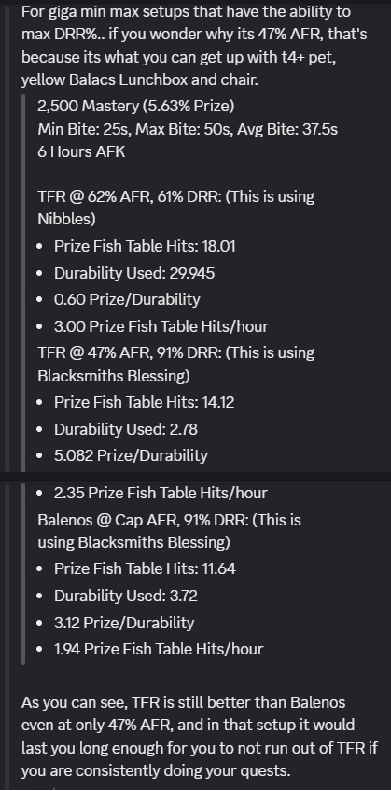Click '3.12 Prize/Durability' bullet

(124, 623)
